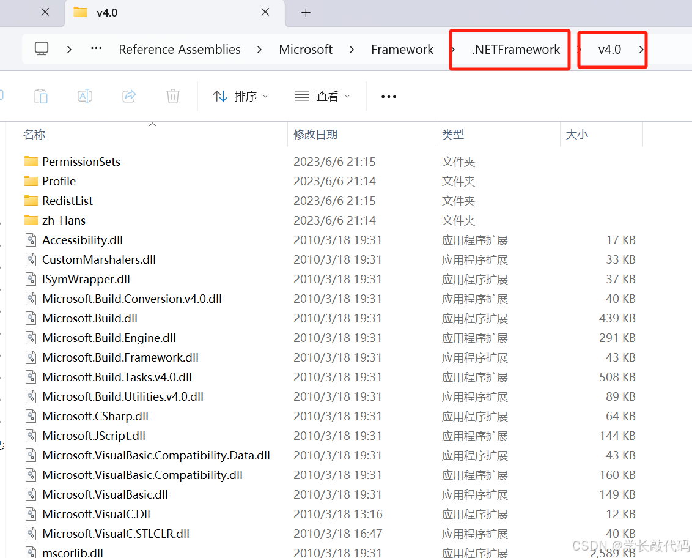Open the 查看 view dropdown
The width and height of the screenshot is (692, 558).
point(322,96)
